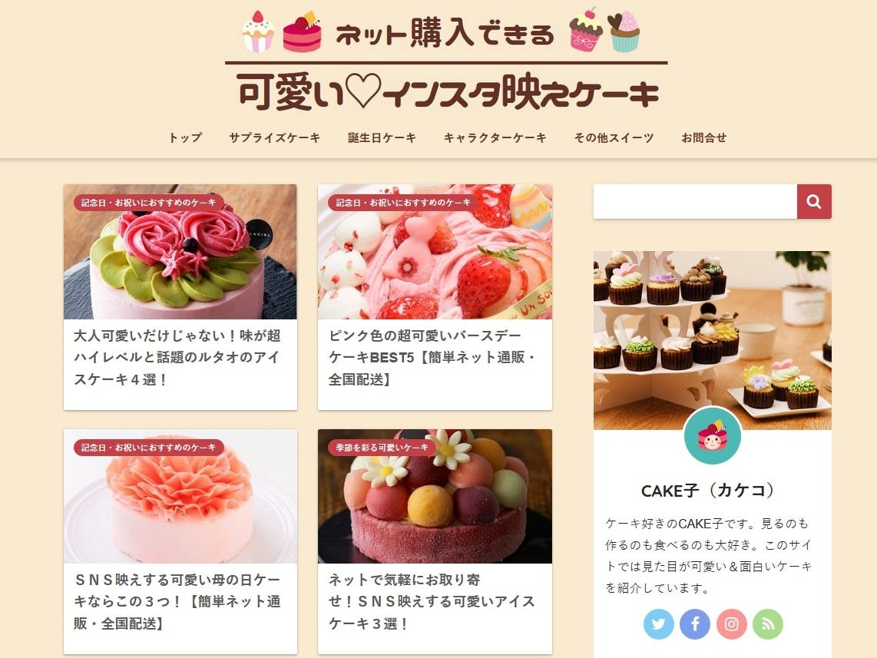877x658 pixels.
Task: Click the 季節を彩る可愛いケーキ category tag
Action: [382, 447]
